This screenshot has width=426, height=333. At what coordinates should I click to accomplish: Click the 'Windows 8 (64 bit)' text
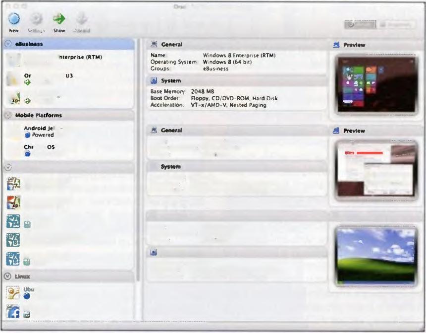coord(227,62)
